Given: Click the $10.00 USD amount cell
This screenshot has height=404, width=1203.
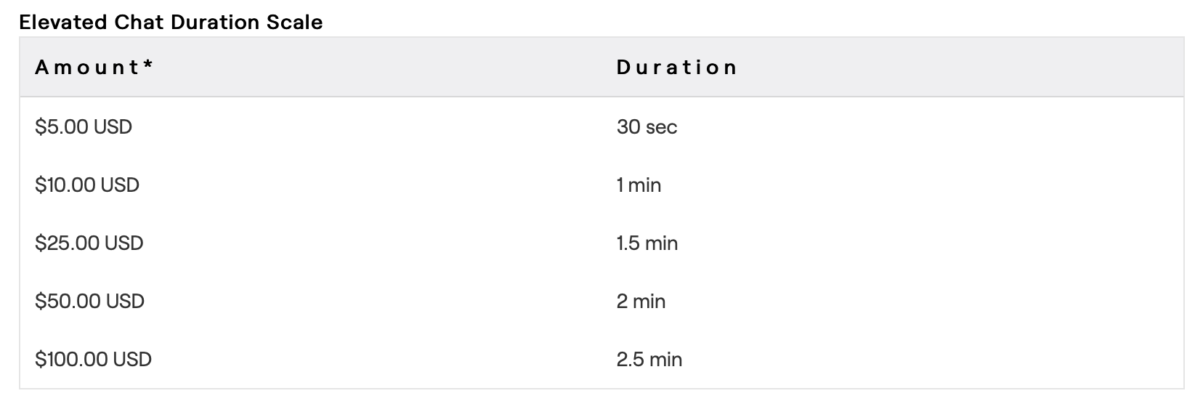Looking at the screenshot, I should point(87,185).
